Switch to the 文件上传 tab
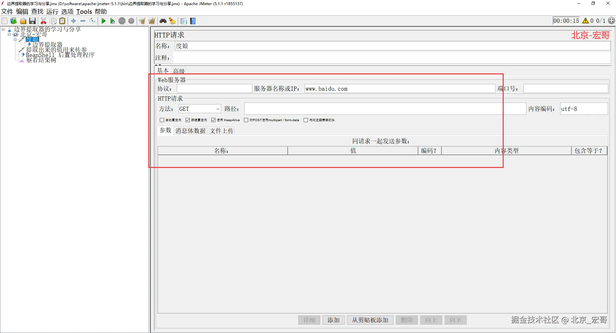 pos(221,131)
